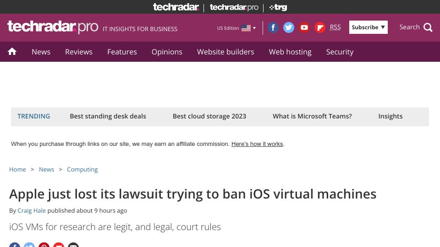
Task: Open Insights trending link
Action: tap(390, 116)
